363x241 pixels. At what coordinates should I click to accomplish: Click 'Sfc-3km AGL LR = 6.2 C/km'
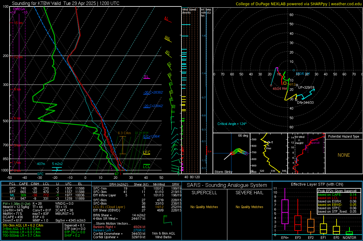[x=23, y=225]
